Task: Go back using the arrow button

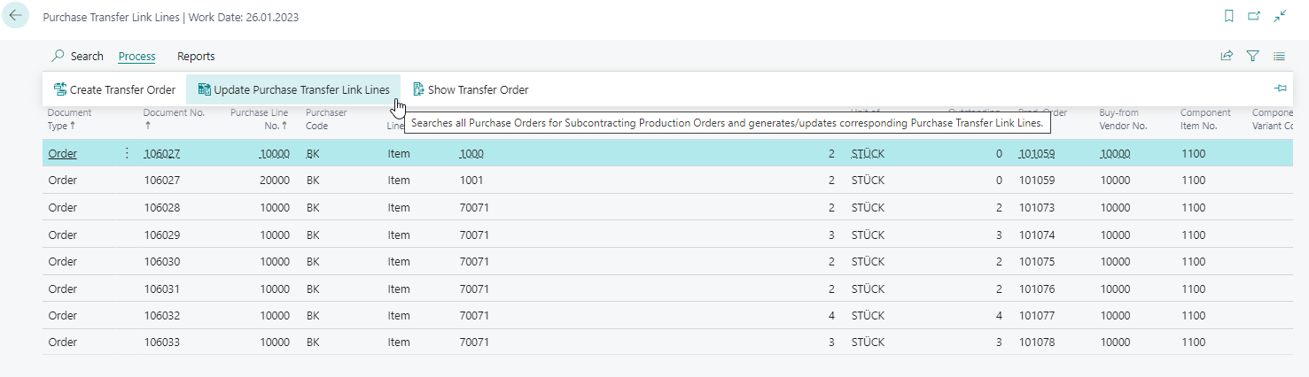Action: coord(16,16)
